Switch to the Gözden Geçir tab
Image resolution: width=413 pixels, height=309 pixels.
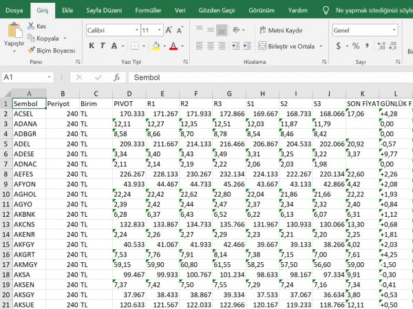(217, 10)
